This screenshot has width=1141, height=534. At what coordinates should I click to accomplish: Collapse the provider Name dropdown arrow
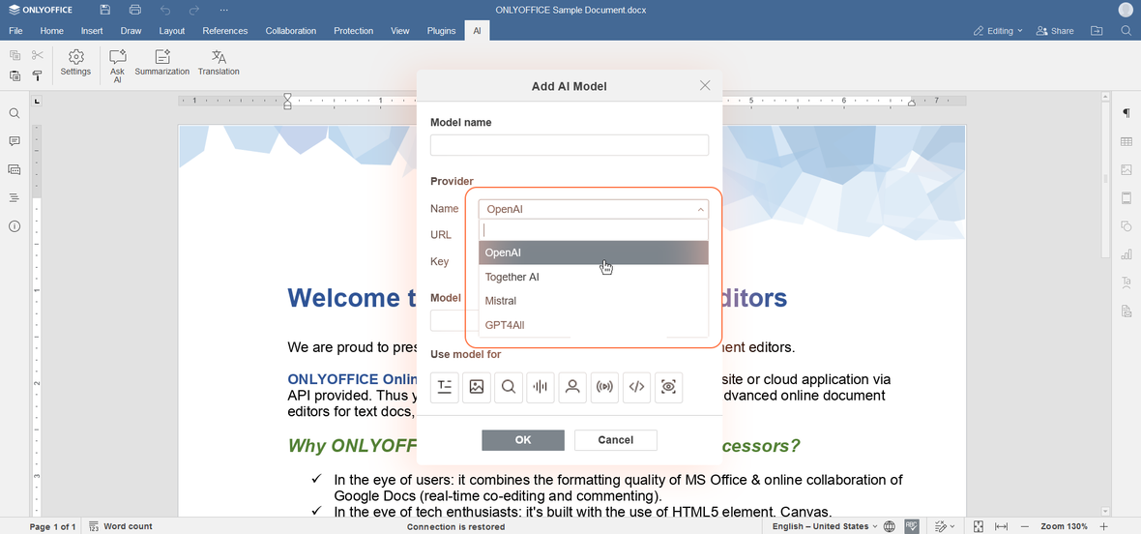coord(700,210)
